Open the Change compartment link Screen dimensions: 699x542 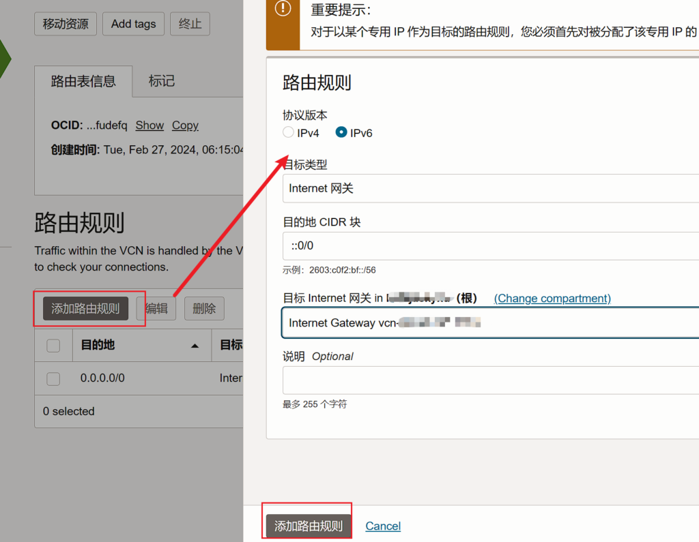tap(552, 299)
